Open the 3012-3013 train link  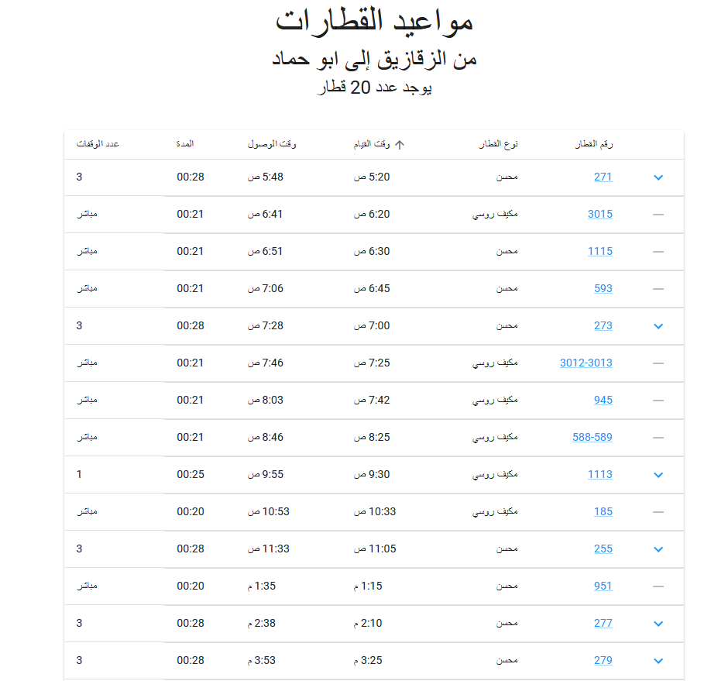click(x=586, y=363)
